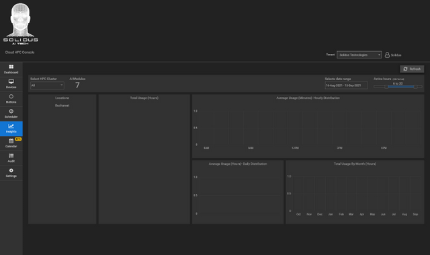Click the Feb label on monthly chart
The height and width of the screenshot is (255, 430).
tap(341, 215)
